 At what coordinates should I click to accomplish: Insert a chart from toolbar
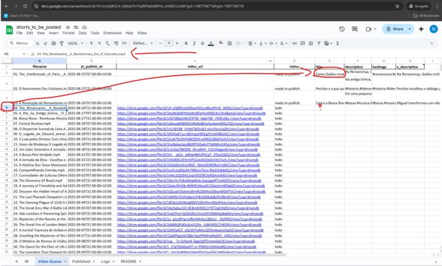[x=311, y=44]
